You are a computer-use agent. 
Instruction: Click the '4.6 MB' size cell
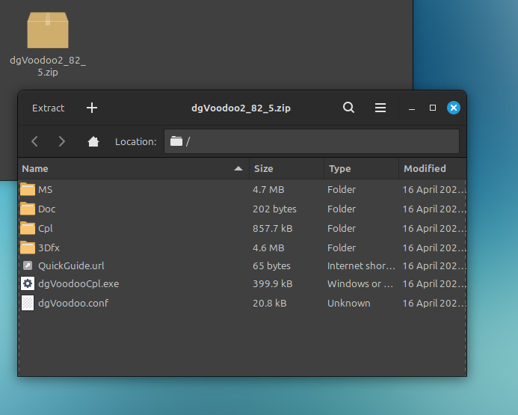(x=268, y=248)
